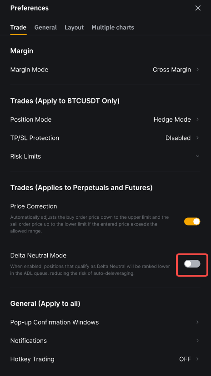
Task: Click the Margin Mode chevron arrow
Action: pos(198,69)
